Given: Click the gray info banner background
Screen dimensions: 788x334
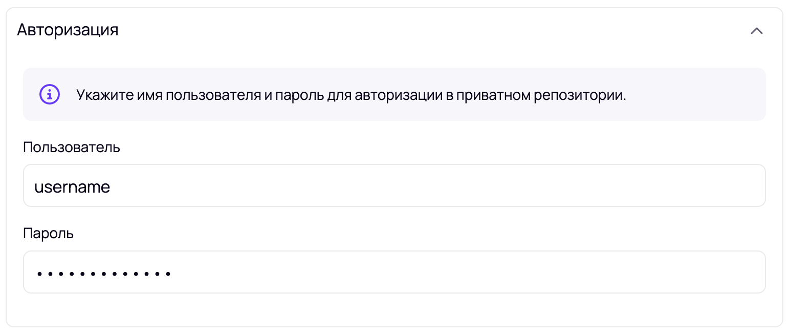Looking at the screenshot, I should pyautogui.click(x=696, y=94).
